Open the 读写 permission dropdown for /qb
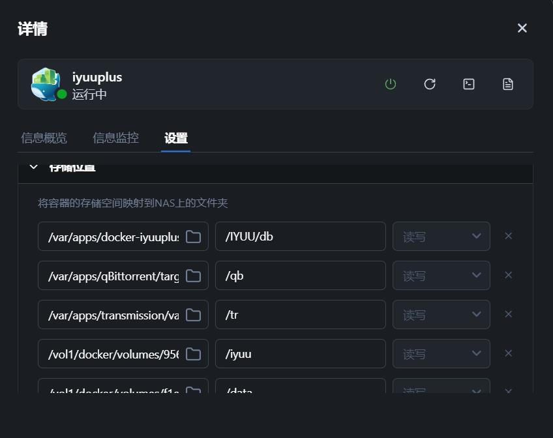Screen dimensions: 553x438 point(441,276)
